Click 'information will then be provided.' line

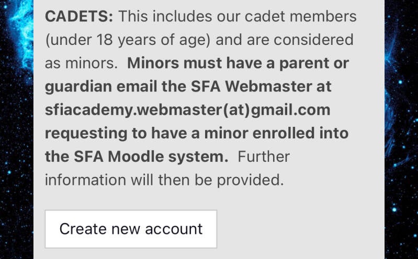pyautogui.click(x=164, y=180)
